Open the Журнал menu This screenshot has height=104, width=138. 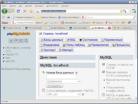pos(28,6)
